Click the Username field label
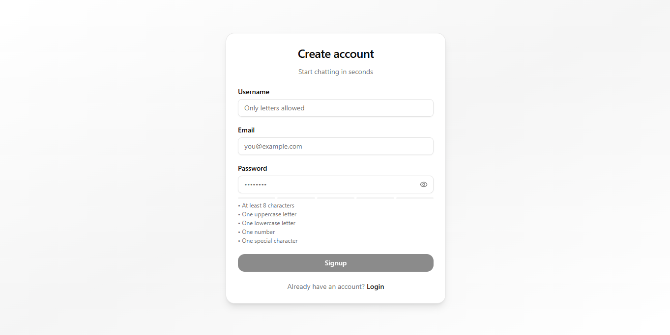Screen dimensions: 670x335 [x=254, y=92]
